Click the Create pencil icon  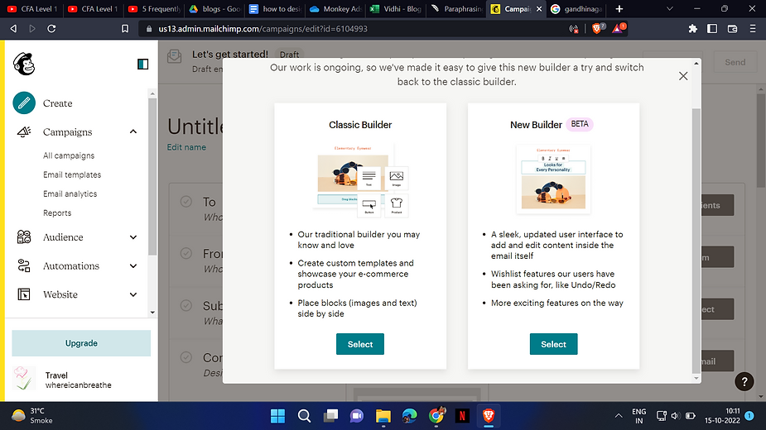[24, 103]
